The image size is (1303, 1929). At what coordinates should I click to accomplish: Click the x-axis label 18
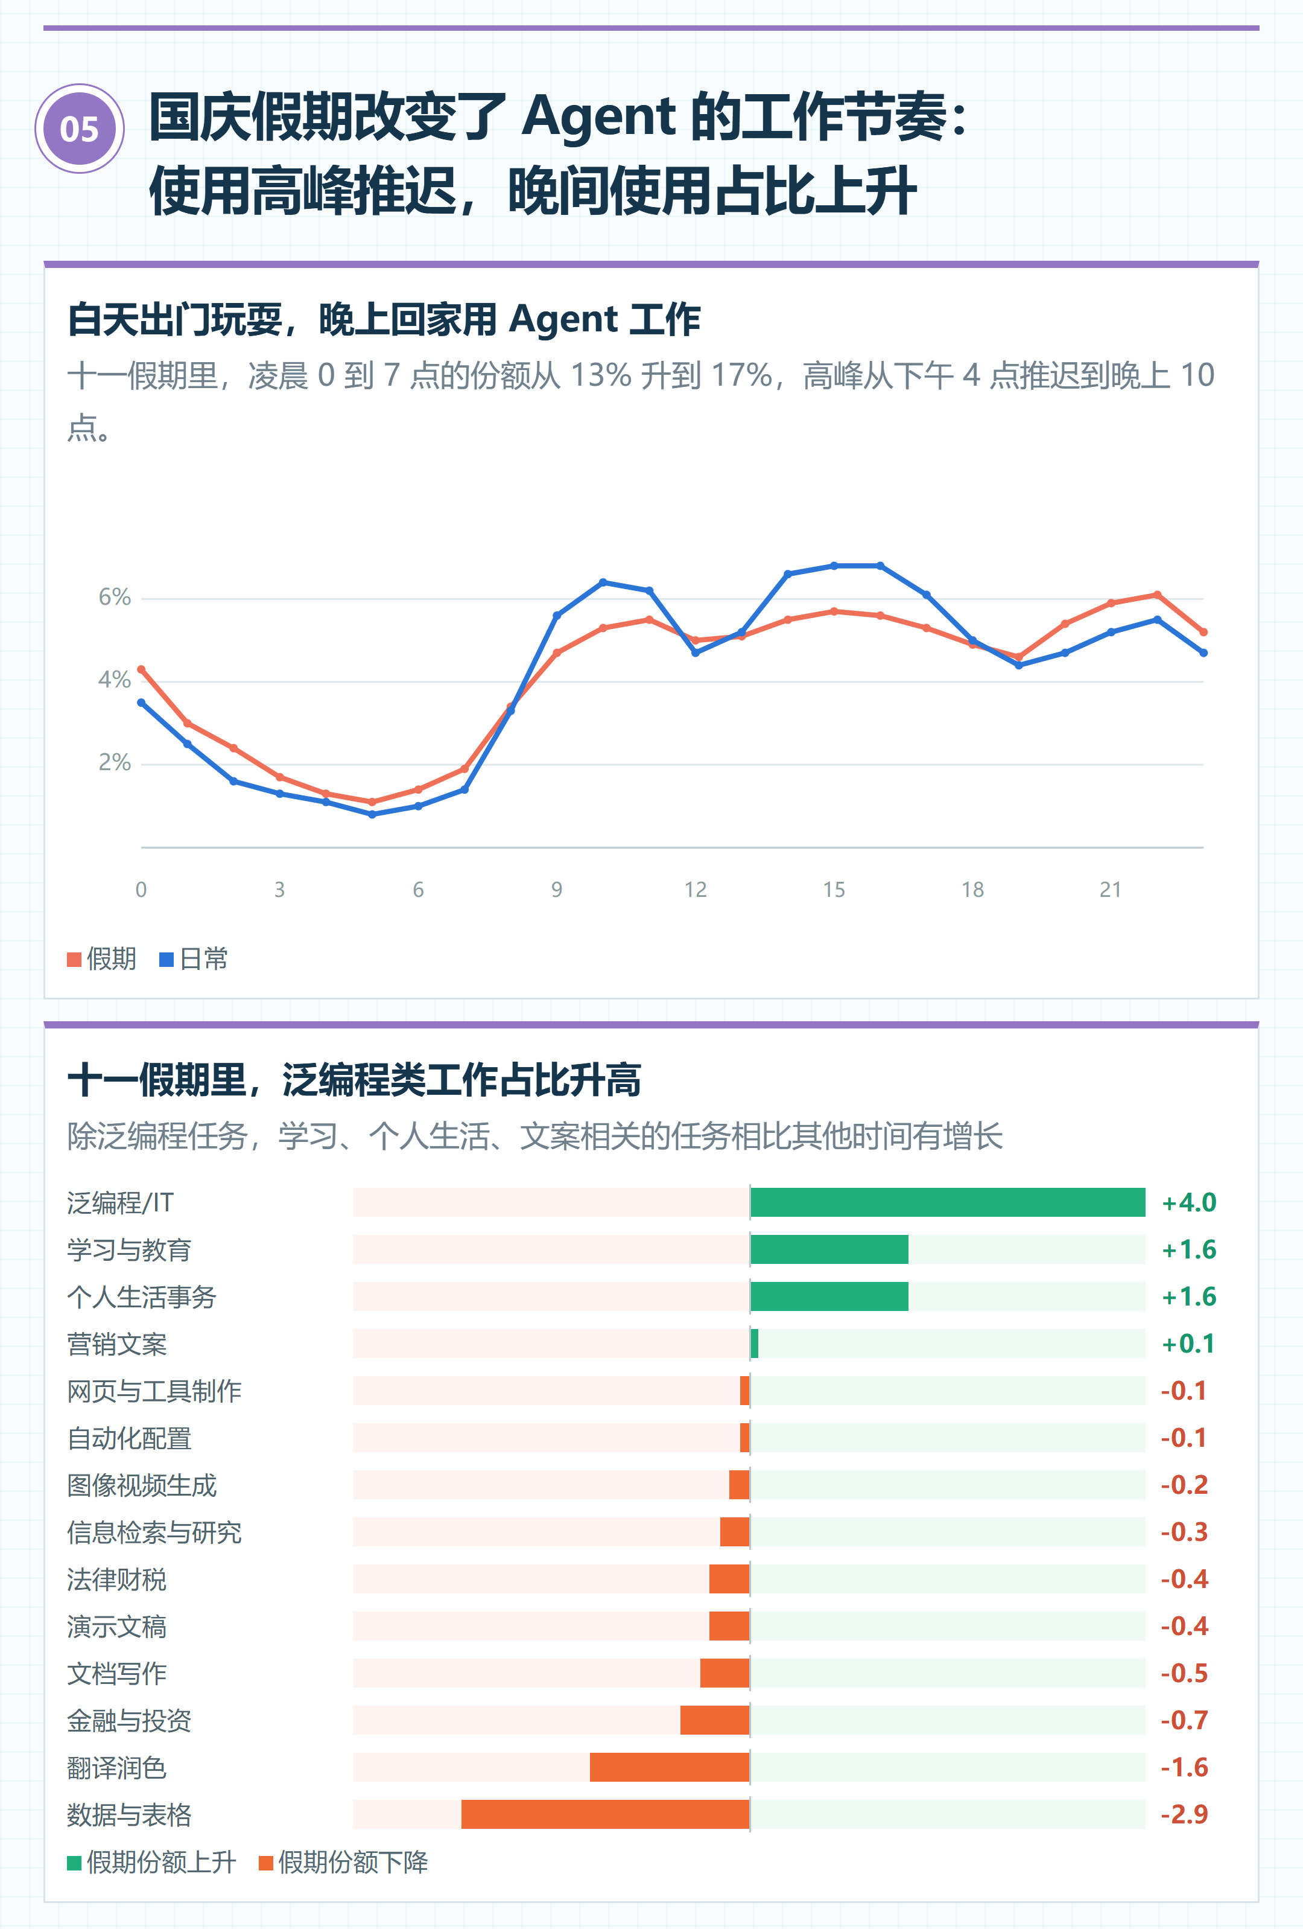(x=972, y=890)
